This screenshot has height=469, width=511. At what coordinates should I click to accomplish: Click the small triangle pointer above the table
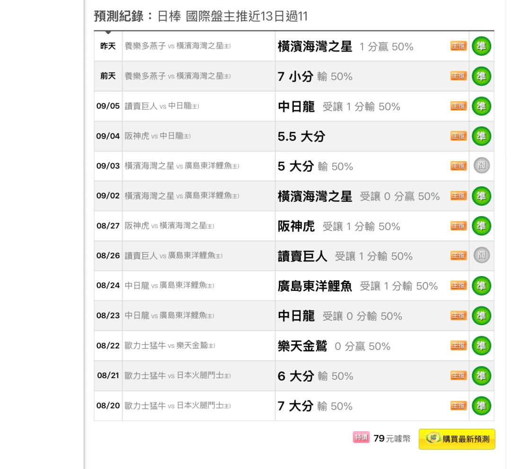tap(108, 33)
